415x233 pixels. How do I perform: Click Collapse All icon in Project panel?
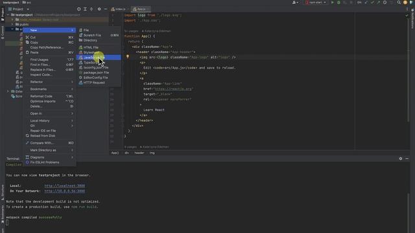click(91, 9)
